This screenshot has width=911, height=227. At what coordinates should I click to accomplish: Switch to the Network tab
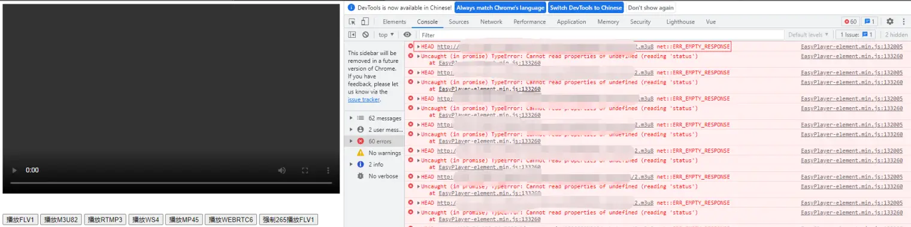coord(491,22)
